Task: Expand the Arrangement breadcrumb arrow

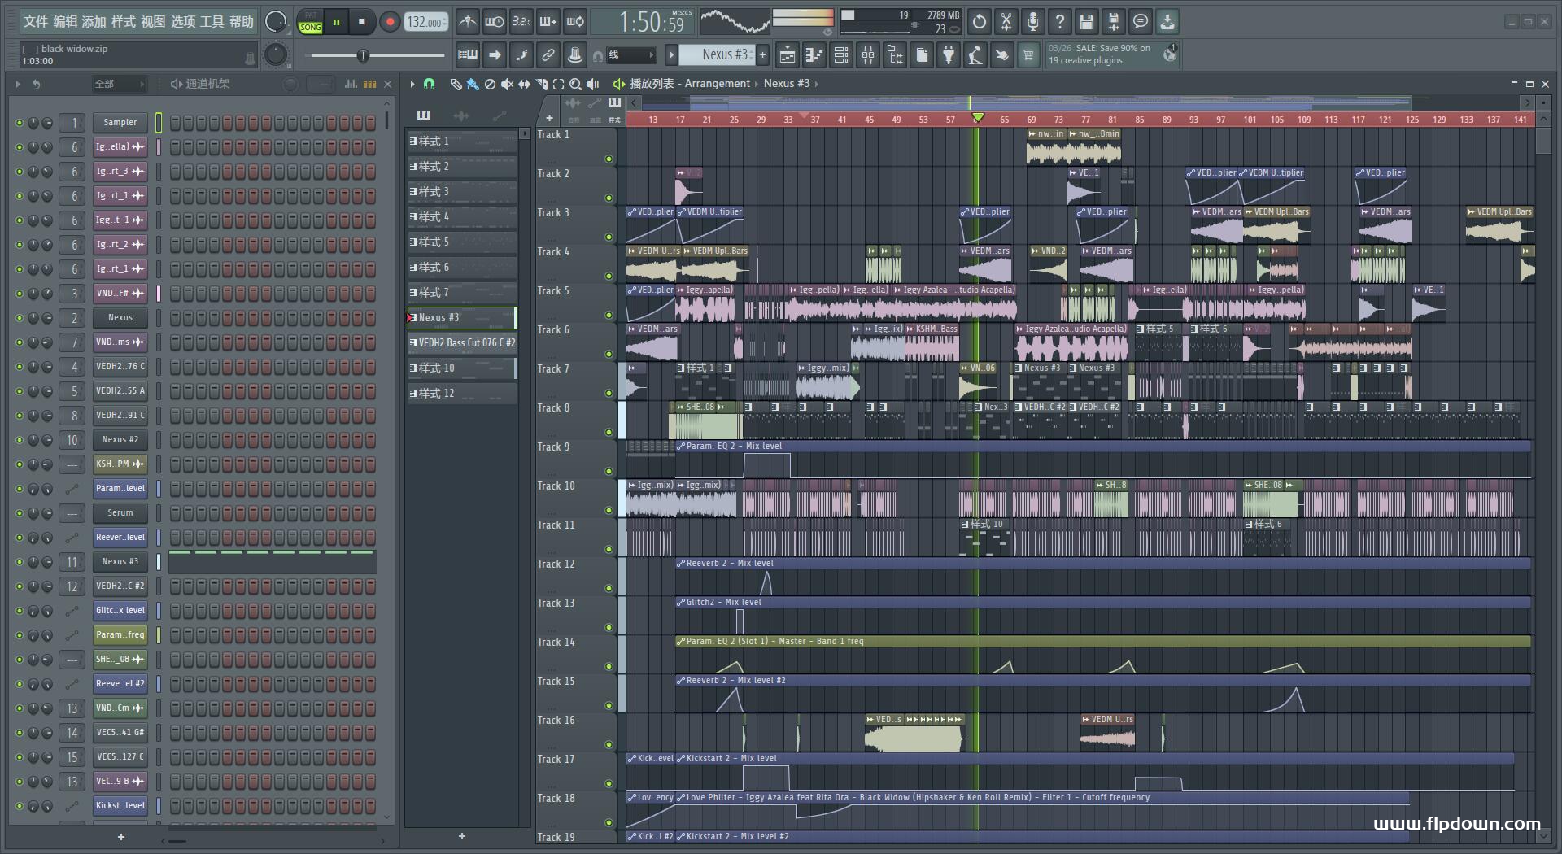Action: pos(757,84)
